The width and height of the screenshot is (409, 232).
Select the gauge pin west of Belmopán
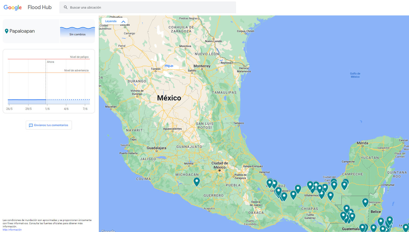click(x=365, y=202)
